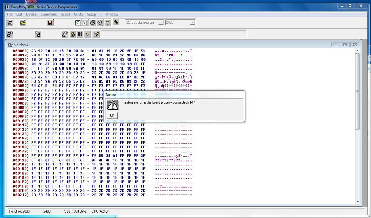Click the address 000180) in the hex dump

click(x=21, y=156)
